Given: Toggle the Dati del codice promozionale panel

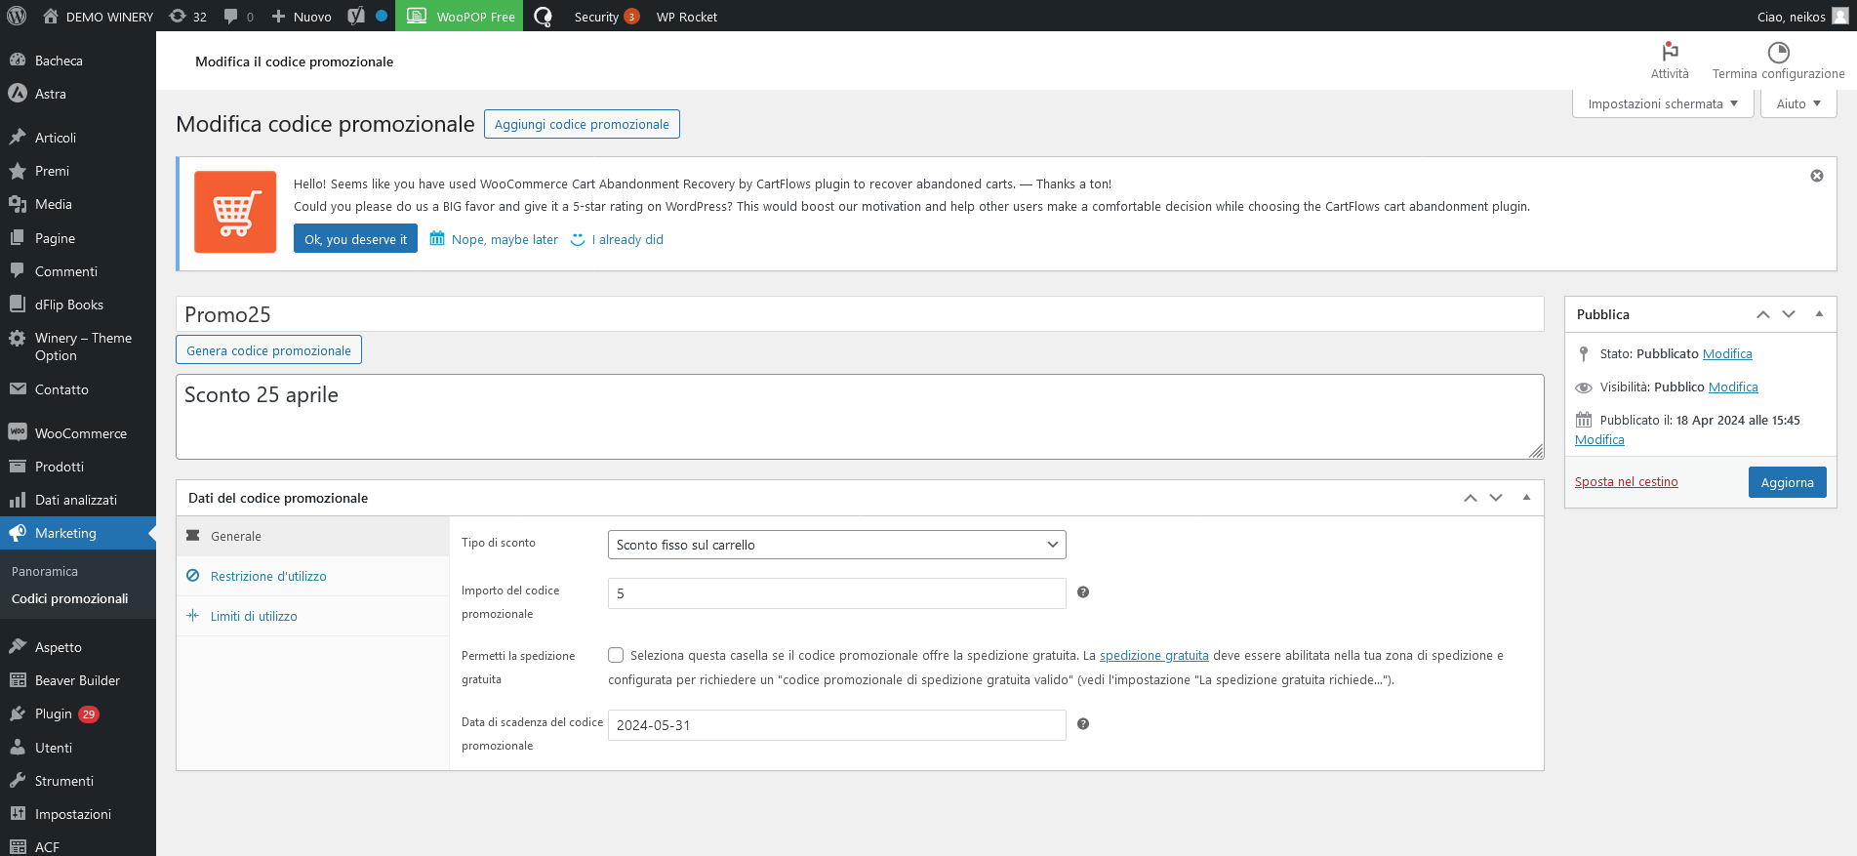Looking at the screenshot, I should [1526, 498].
